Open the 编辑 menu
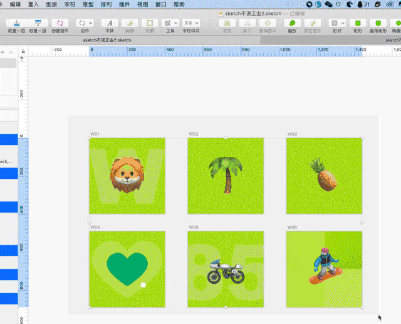The image size is (401, 324). [15, 4]
